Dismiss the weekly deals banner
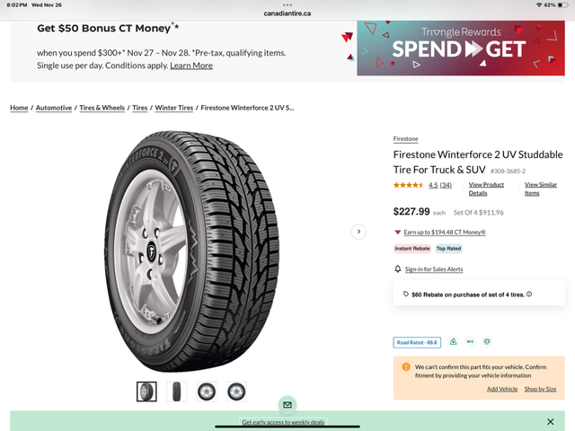The image size is (575, 431). 551,421
